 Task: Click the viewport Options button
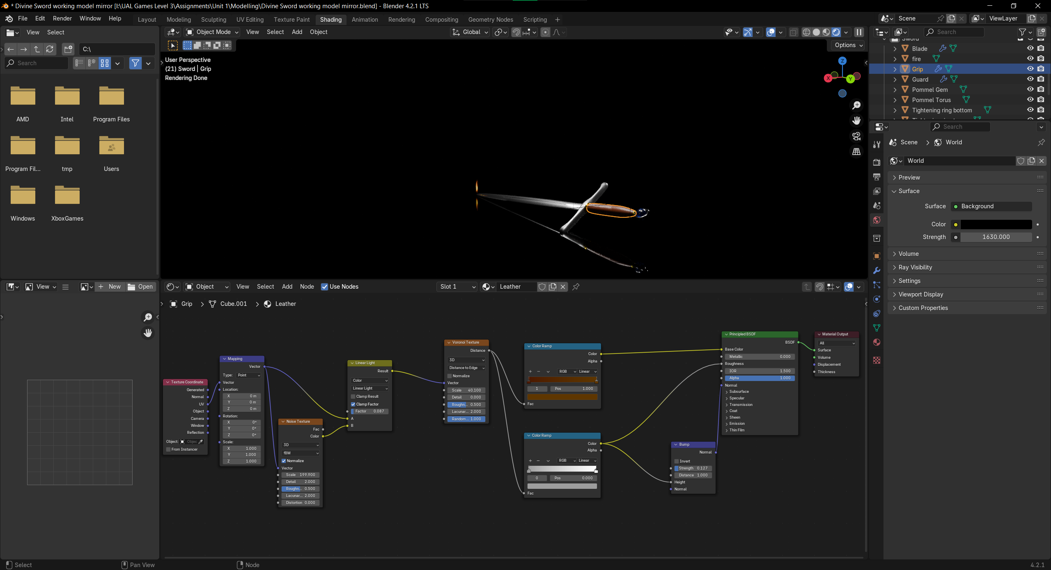[848, 45]
